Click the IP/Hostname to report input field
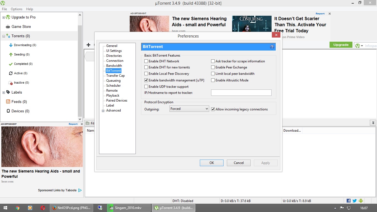377x212 pixels. tap(241, 93)
